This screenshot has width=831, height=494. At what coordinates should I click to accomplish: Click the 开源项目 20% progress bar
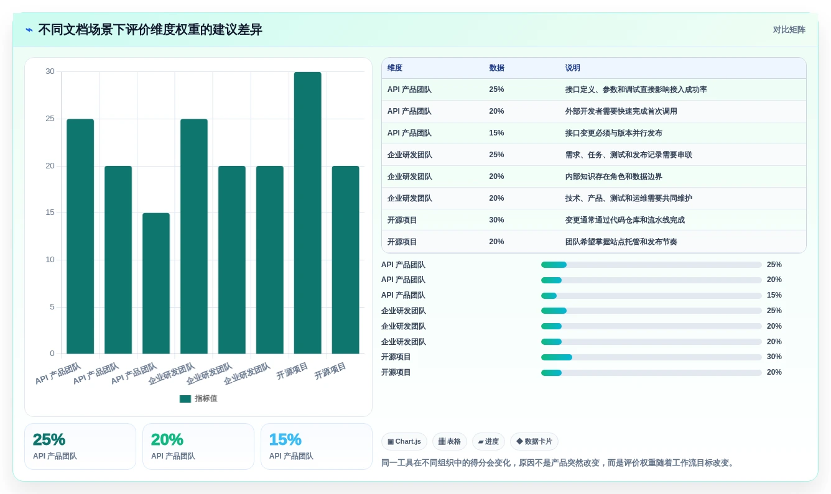tap(651, 373)
